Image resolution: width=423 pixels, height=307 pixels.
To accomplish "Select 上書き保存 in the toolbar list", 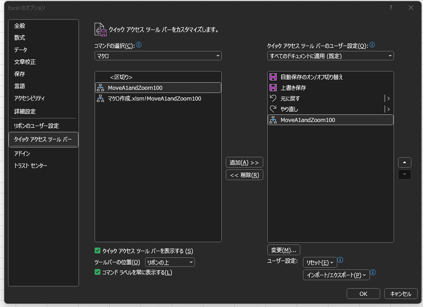I will coord(331,88).
